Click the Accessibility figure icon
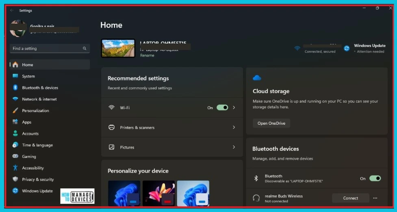397x212 pixels. pos(15,167)
